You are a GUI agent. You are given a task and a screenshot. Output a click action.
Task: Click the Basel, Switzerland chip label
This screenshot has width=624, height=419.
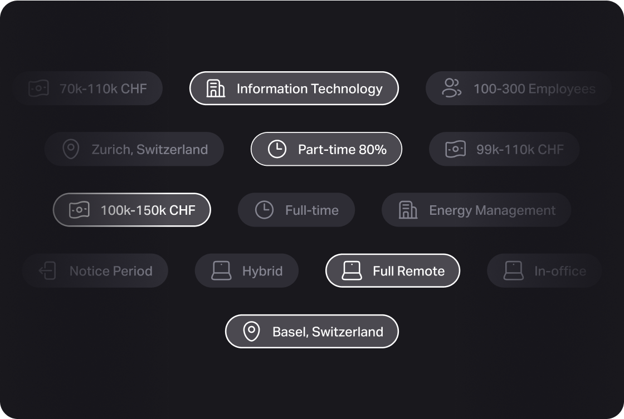click(328, 332)
